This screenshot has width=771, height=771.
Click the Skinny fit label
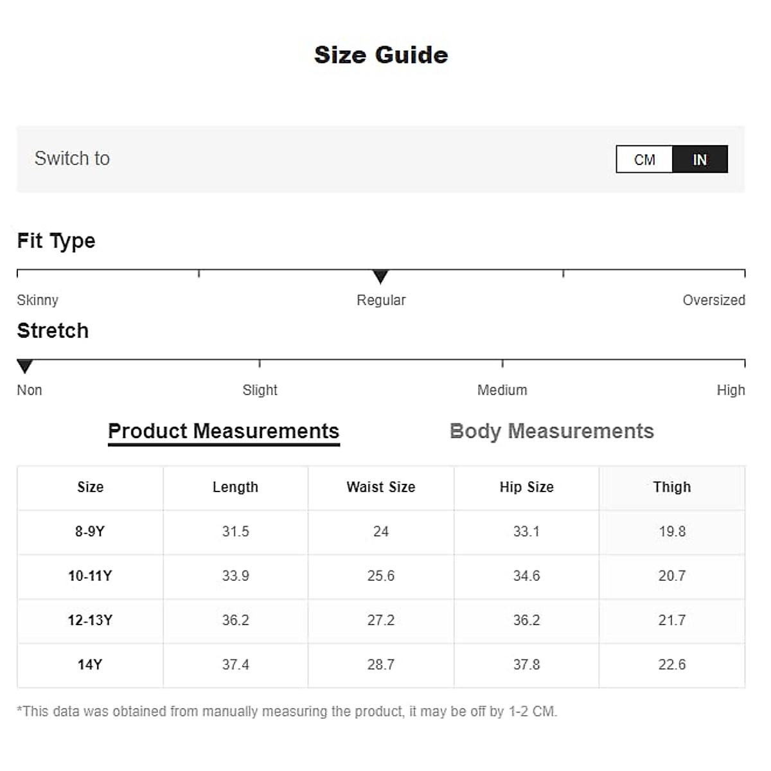(37, 300)
